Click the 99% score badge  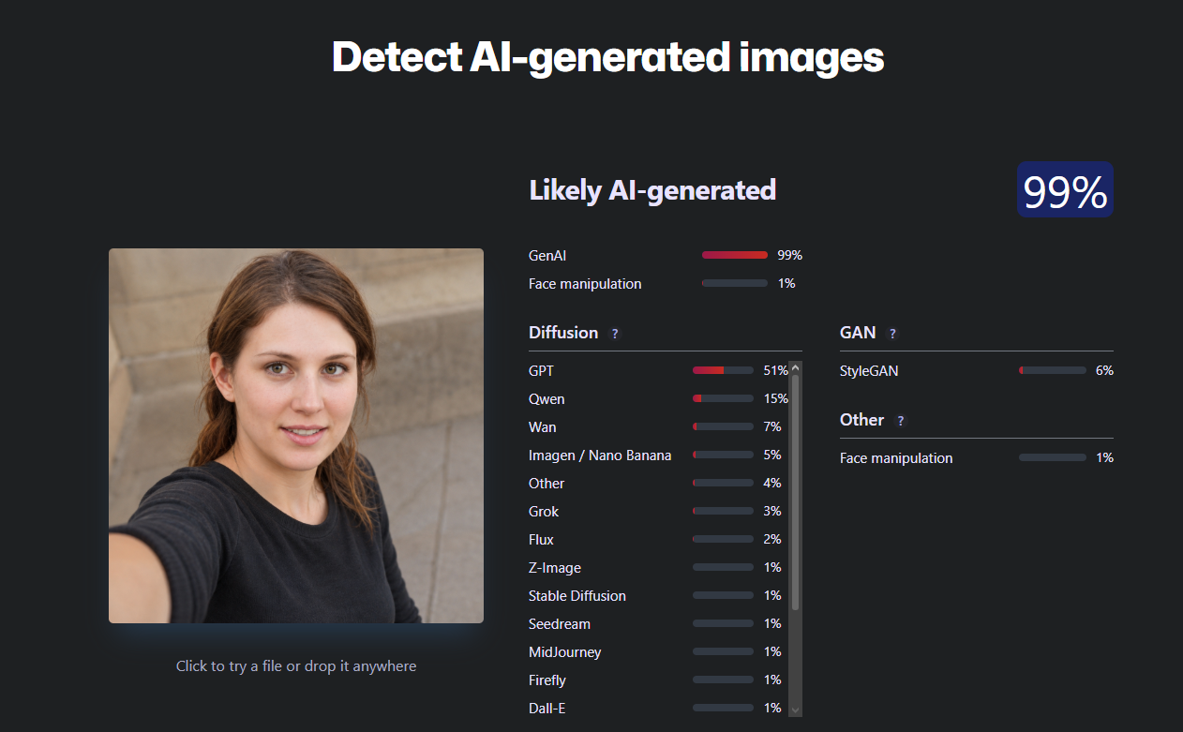pos(1065,189)
